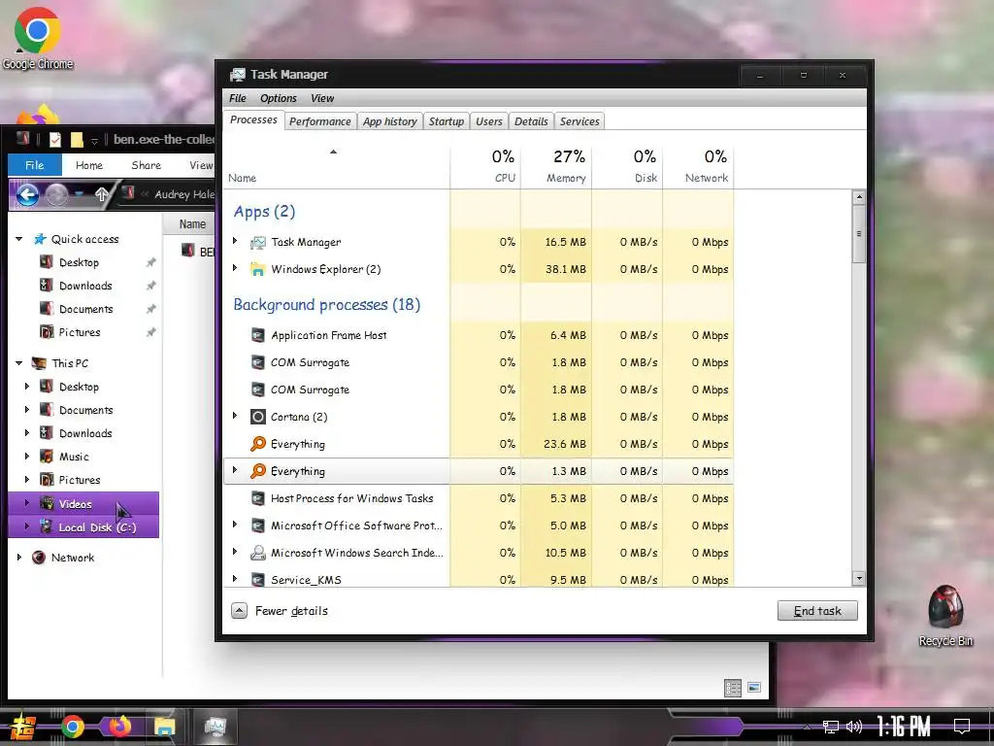Viewport: 994px width, 746px height.
Task: Open the Recycle Bin on desktop
Action: tap(945, 615)
